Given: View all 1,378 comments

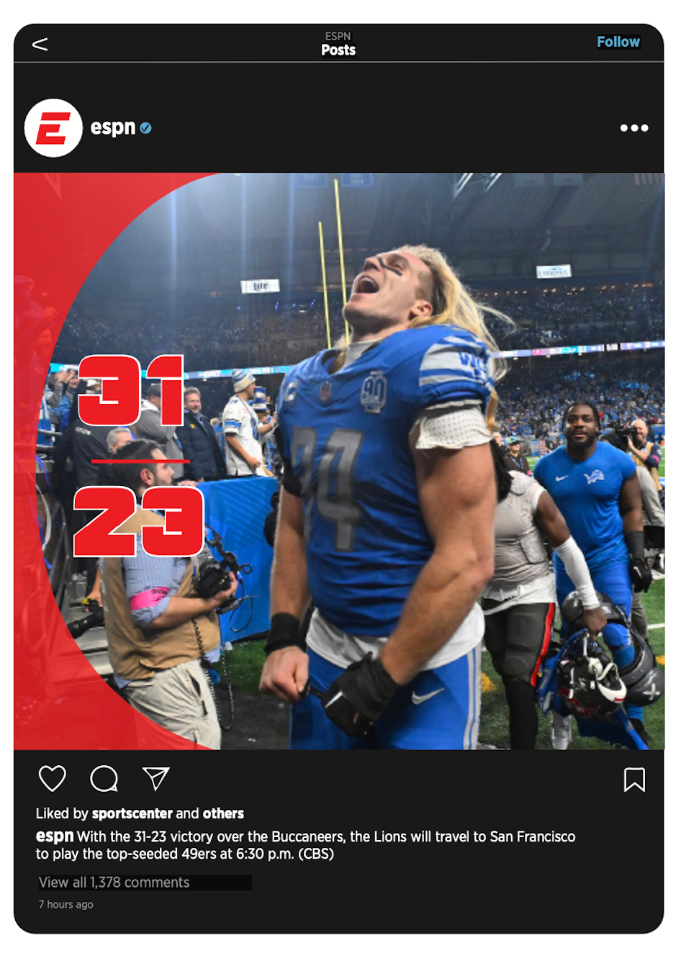Looking at the screenshot, I should click(114, 883).
